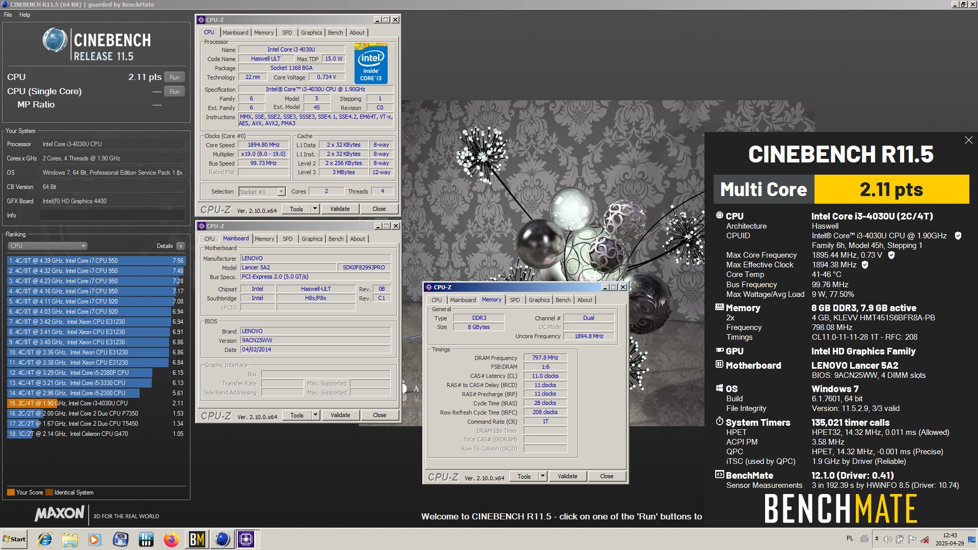Click the Intel Core i3 logo in CPU-Z

pos(371,63)
